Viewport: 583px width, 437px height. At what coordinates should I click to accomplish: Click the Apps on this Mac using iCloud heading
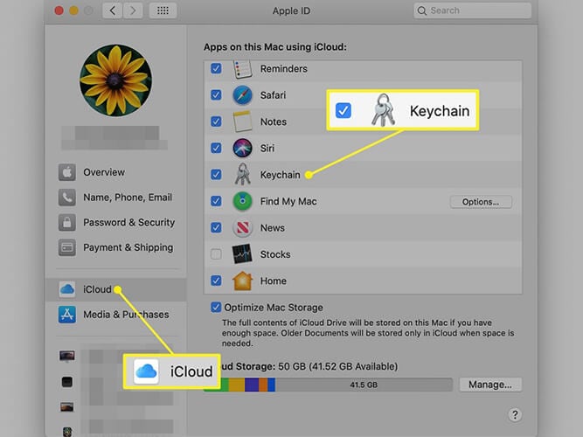275,47
